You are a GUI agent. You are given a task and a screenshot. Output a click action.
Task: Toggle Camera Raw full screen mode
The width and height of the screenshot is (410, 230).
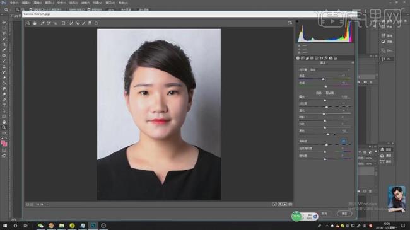(290, 23)
